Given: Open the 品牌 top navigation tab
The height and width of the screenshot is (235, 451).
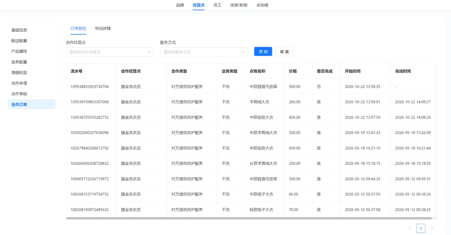Looking at the screenshot, I should click(x=180, y=5).
